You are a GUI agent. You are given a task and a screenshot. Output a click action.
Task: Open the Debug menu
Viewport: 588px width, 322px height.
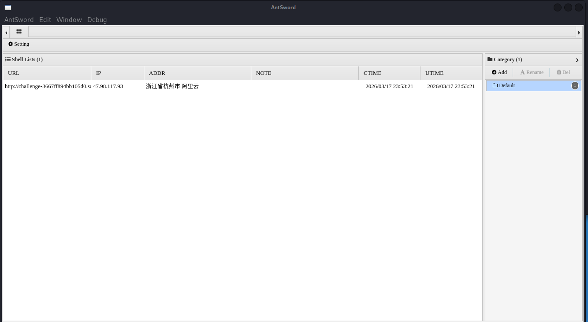point(97,19)
